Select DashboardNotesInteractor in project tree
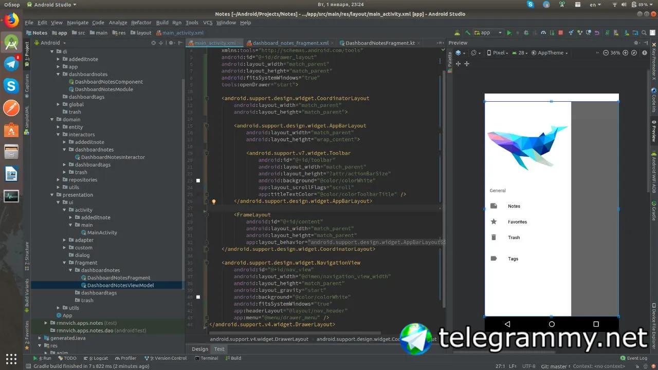 coord(113,157)
